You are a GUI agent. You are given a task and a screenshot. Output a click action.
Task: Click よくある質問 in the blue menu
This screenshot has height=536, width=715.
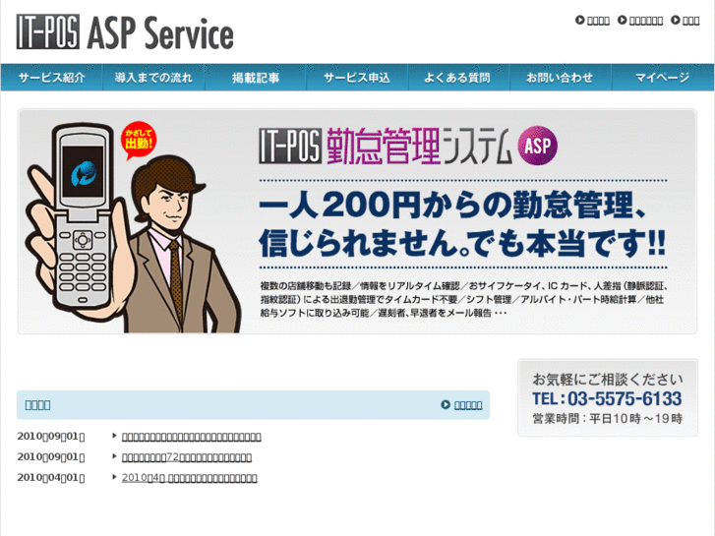tap(458, 78)
